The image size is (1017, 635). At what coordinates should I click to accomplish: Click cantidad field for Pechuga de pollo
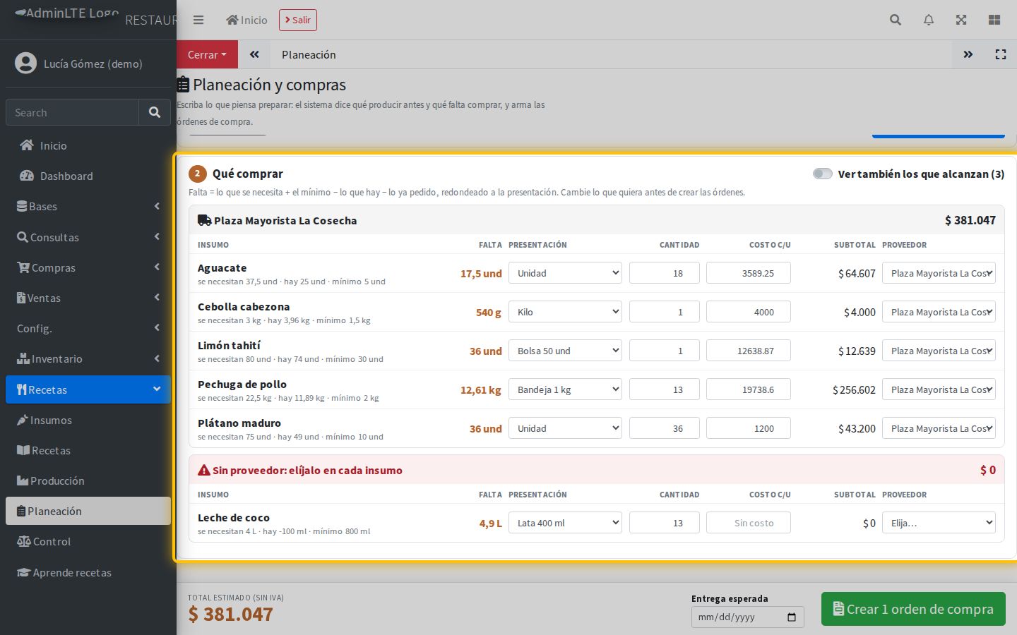point(665,389)
